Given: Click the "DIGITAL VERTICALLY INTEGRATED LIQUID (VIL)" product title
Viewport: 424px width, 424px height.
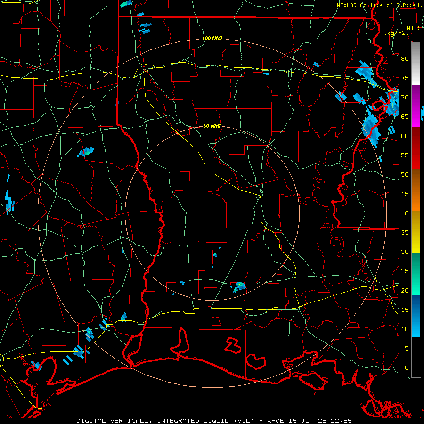Looking at the screenshot, I should tap(165, 421).
